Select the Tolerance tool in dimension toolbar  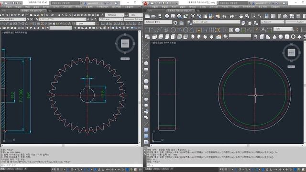click(x=231, y=30)
